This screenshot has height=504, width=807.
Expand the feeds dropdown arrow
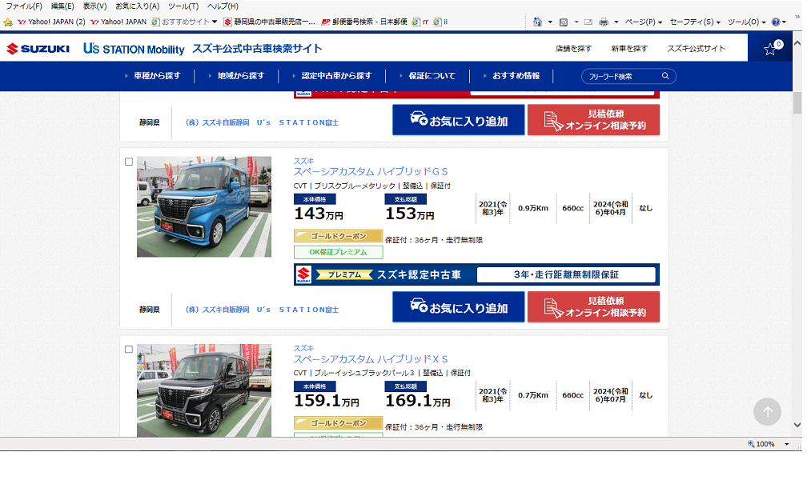tap(576, 22)
